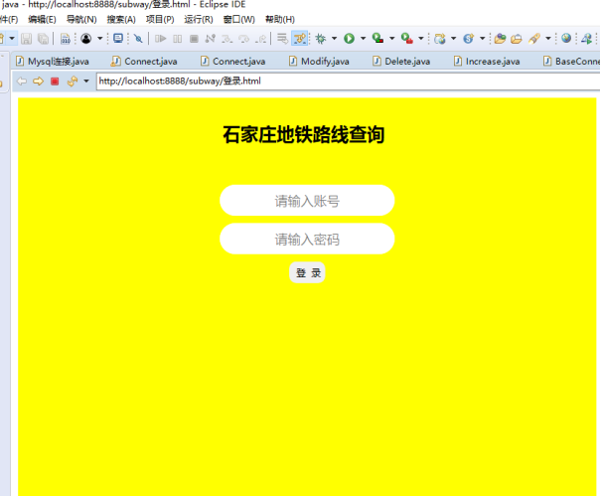Image resolution: width=601 pixels, height=496 pixels.
Task: Expand the Search flashlight dropdown arrow
Action: [x=548, y=39]
